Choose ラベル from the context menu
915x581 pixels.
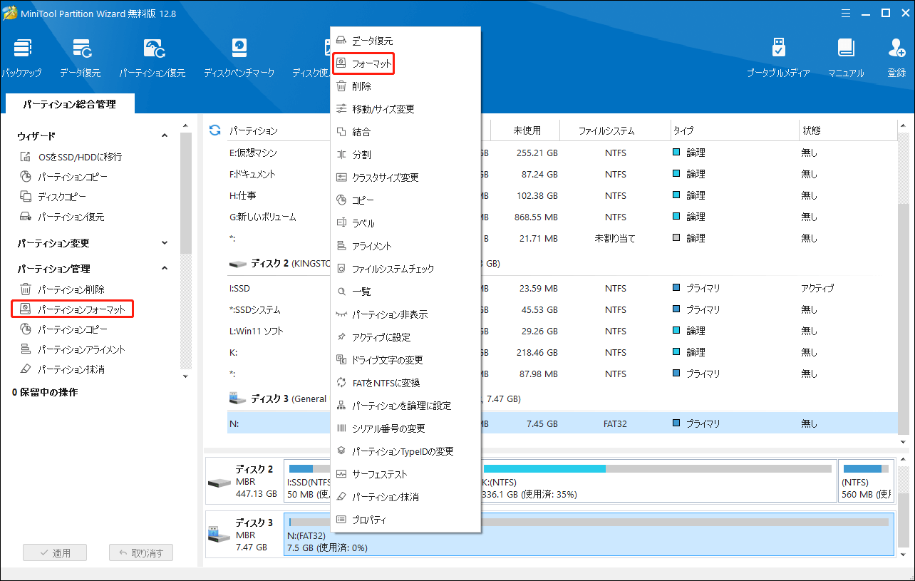[405, 223]
